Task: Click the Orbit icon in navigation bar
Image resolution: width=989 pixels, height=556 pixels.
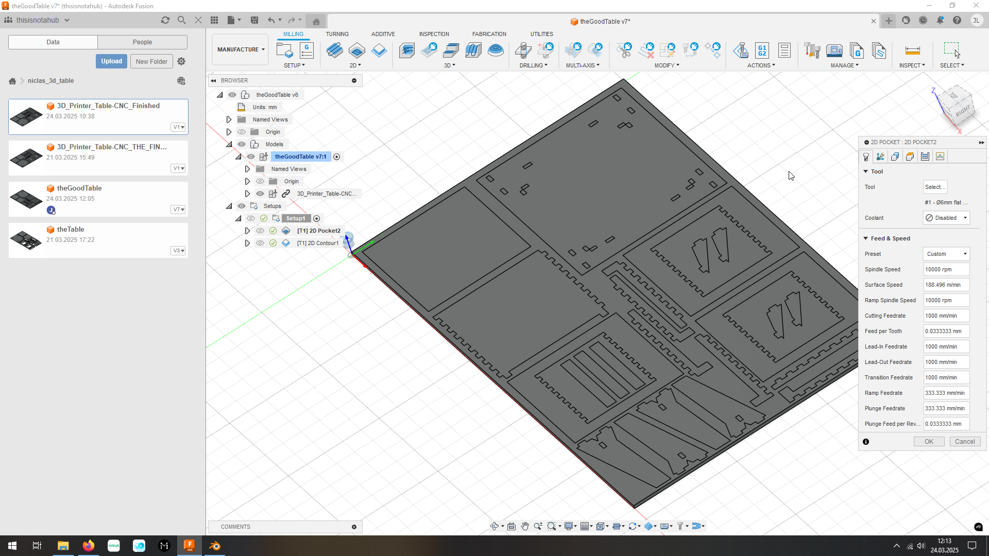Action: [494, 526]
